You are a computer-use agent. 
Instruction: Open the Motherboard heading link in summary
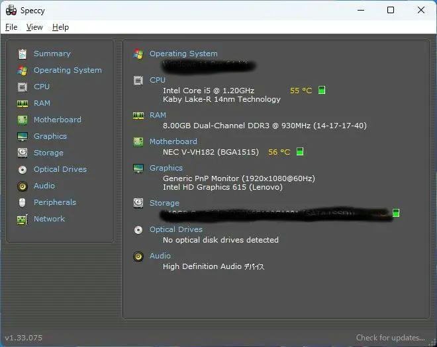pos(173,141)
